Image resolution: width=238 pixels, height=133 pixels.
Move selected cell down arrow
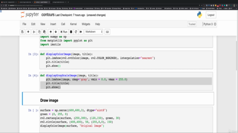tap(56, 32)
